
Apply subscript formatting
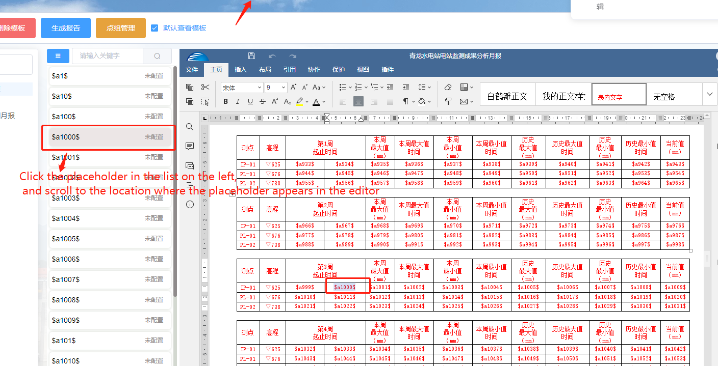(287, 101)
